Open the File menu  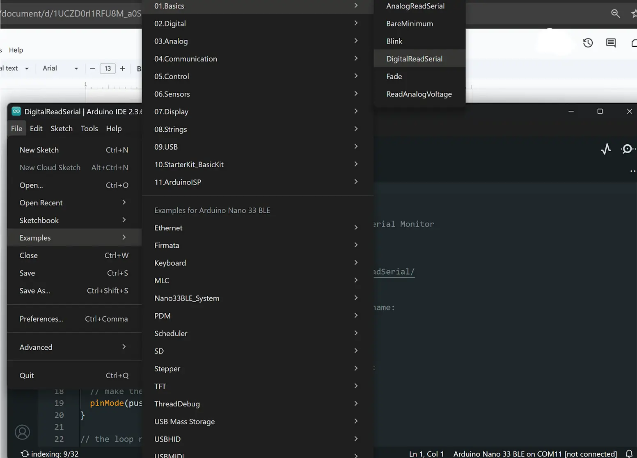pyautogui.click(x=17, y=128)
